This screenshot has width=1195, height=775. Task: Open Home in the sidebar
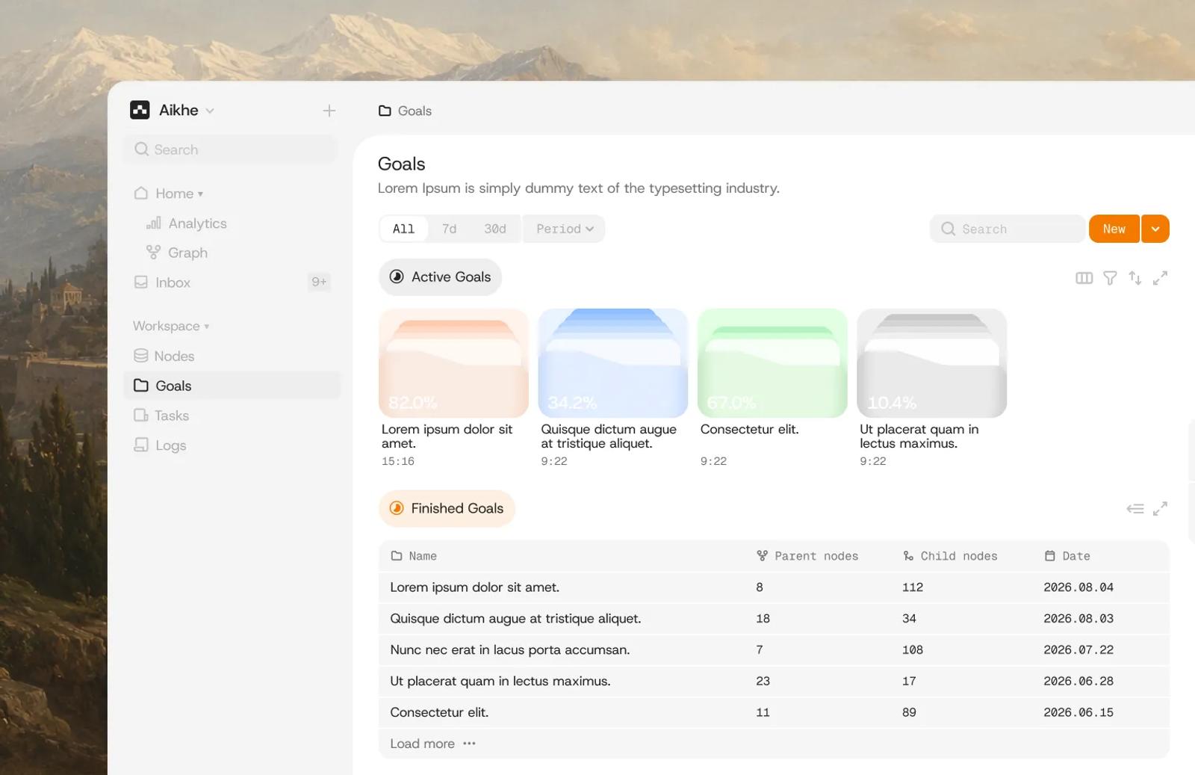(x=174, y=194)
